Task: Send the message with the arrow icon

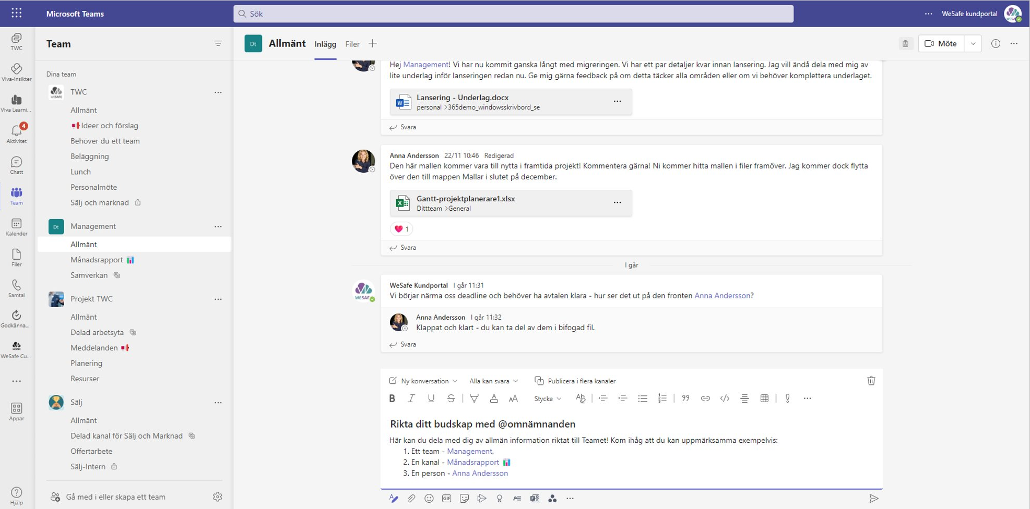Action: (x=873, y=499)
